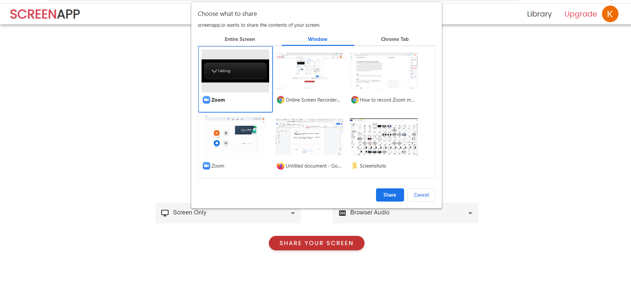Image resolution: width=631 pixels, height=287 pixels.
Task: Select the Online Screen Recorder window thumbnail
Action: (x=310, y=71)
